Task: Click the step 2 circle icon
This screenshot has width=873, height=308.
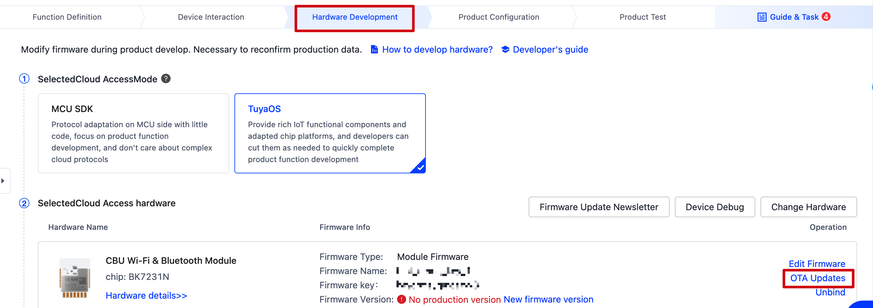Action: (24, 203)
